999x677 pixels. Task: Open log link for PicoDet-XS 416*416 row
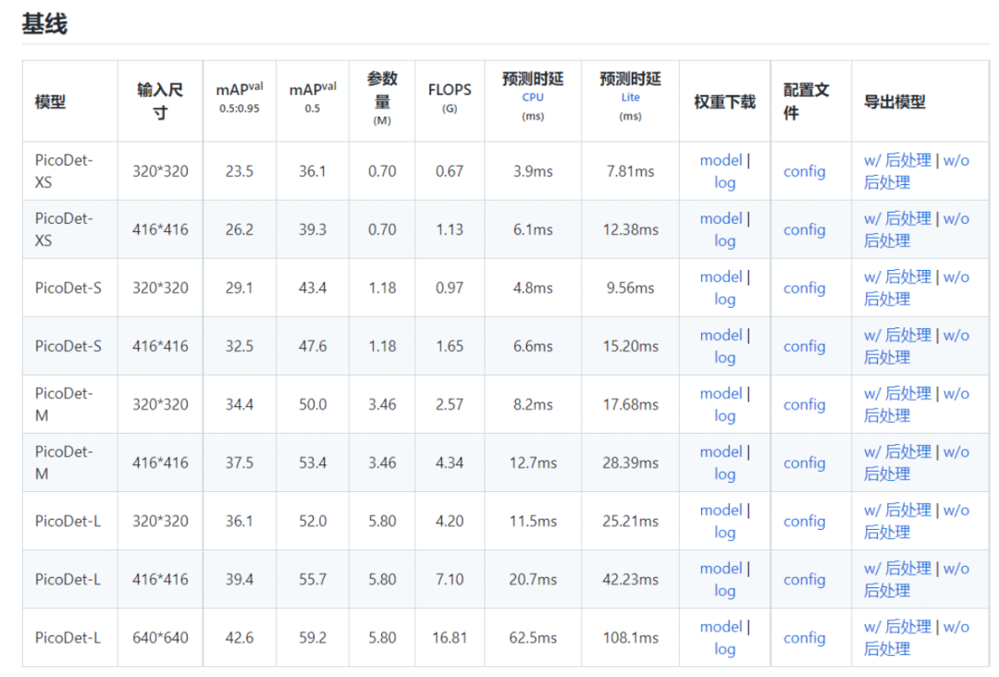pos(724,241)
